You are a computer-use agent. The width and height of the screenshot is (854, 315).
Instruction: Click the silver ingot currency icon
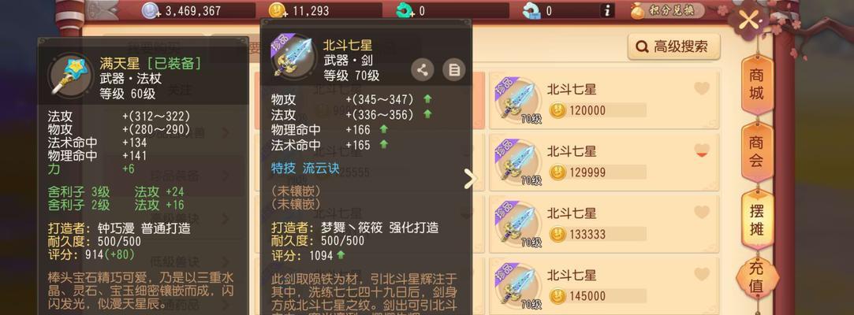[531, 11]
